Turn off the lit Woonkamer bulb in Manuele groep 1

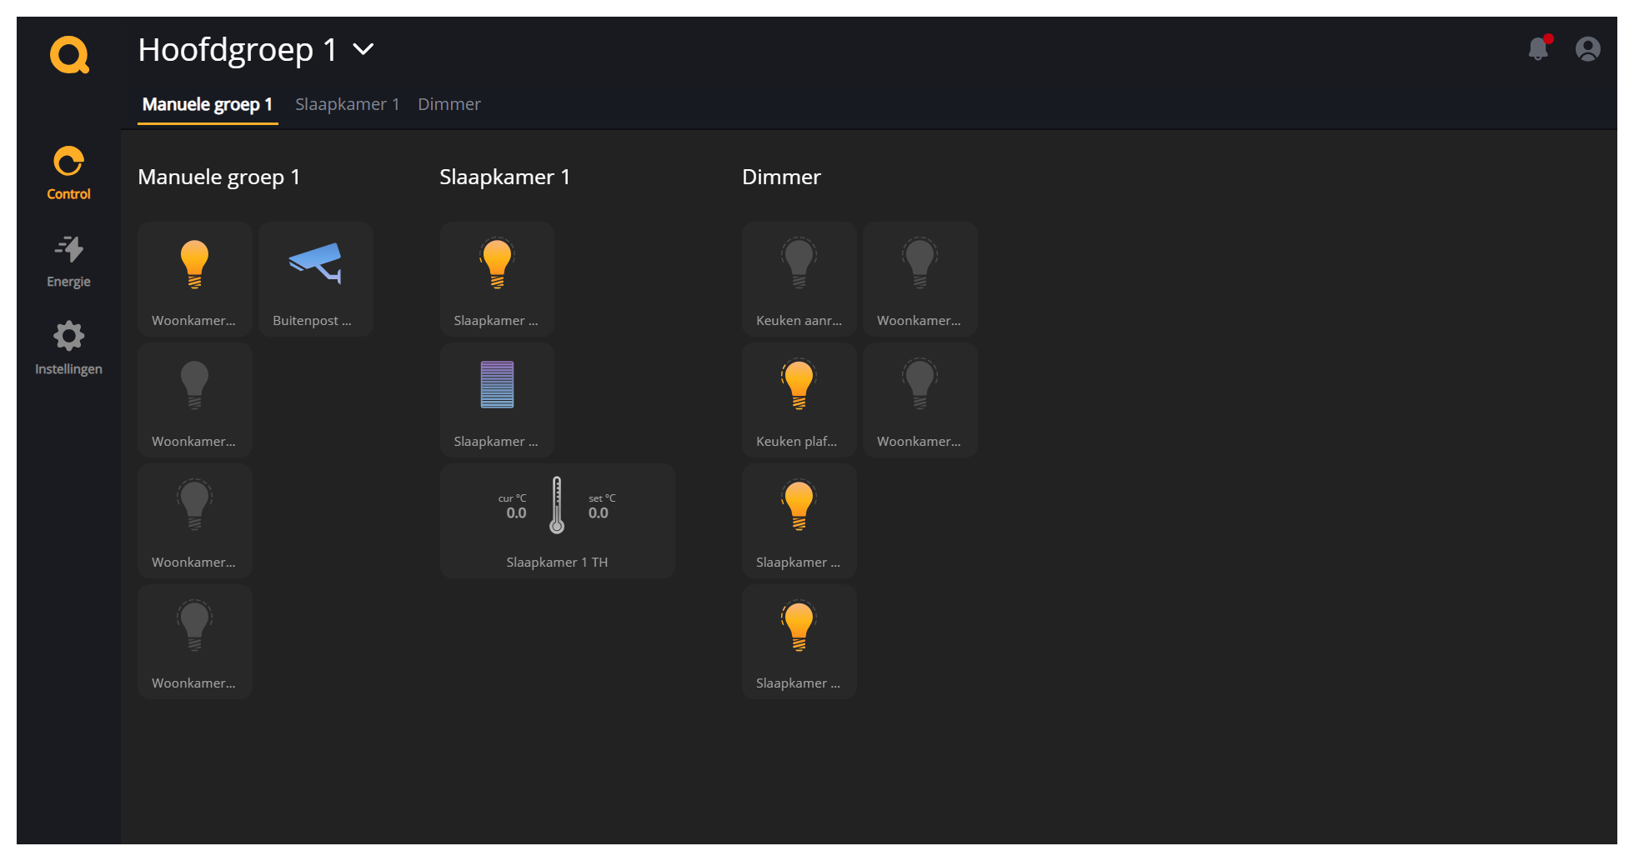194,279
